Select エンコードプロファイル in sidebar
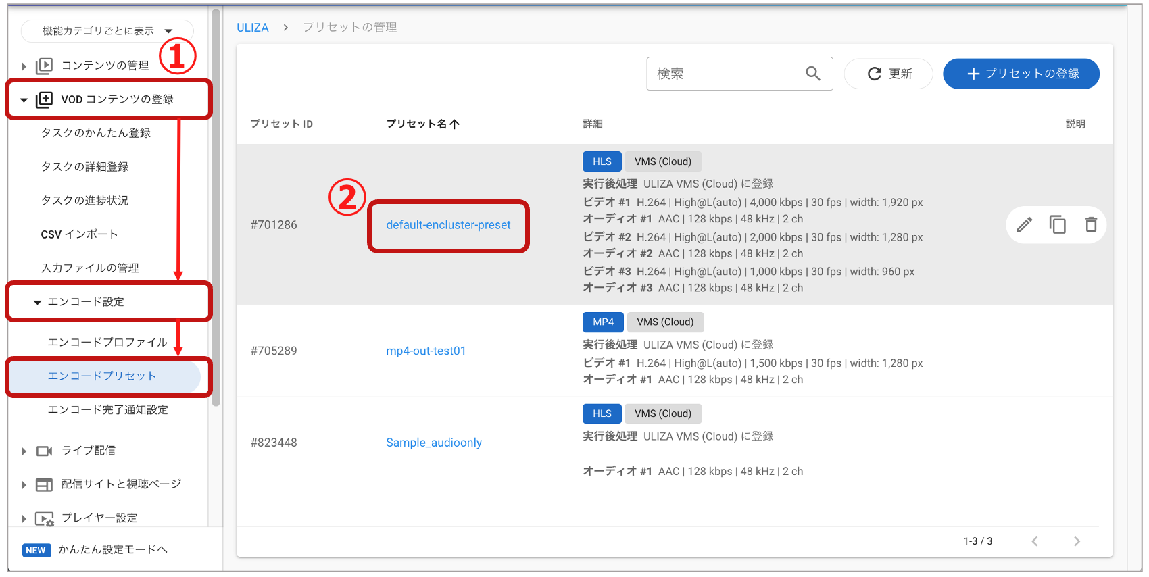1149x577 pixels. [x=107, y=342]
